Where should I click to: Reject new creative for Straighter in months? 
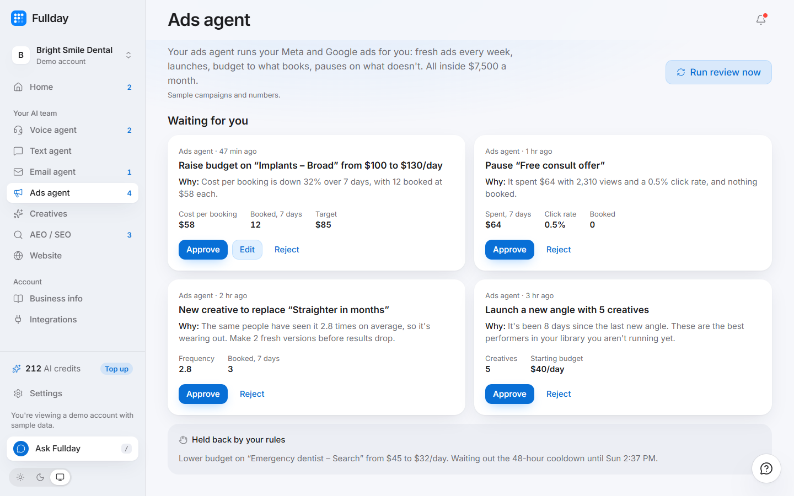(x=252, y=394)
